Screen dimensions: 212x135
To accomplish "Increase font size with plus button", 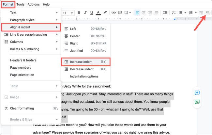I will coord(72,13).
